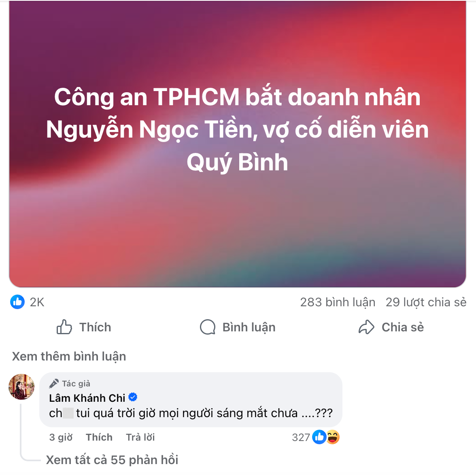The image size is (476, 475).
Task: Click the blue verified badge next to Lâm Khánh Chi
Action: [x=133, y=397]
